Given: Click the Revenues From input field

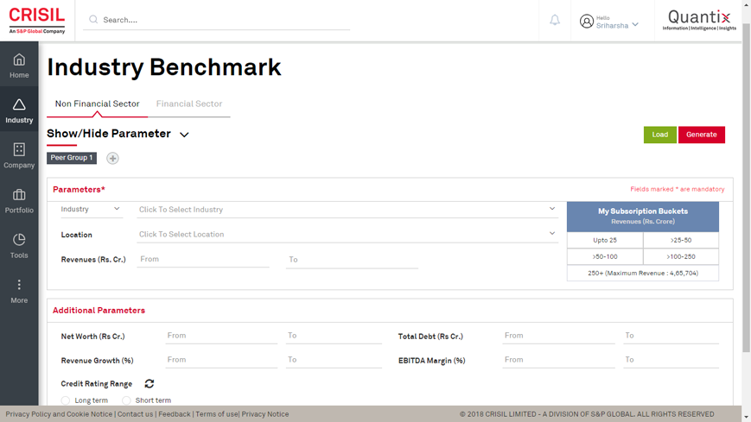Looking at the screenshot, I should (203, 259).
